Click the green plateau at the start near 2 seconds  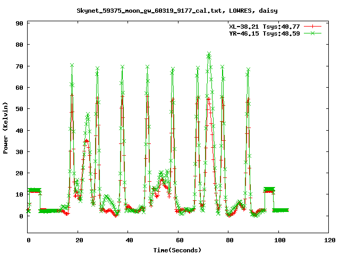(35, 190)
